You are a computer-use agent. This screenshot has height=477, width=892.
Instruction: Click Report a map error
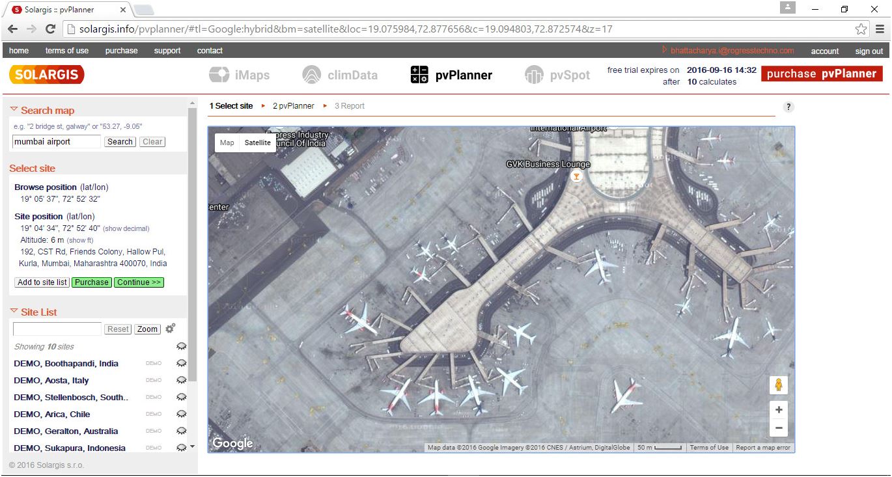(764, 448)
